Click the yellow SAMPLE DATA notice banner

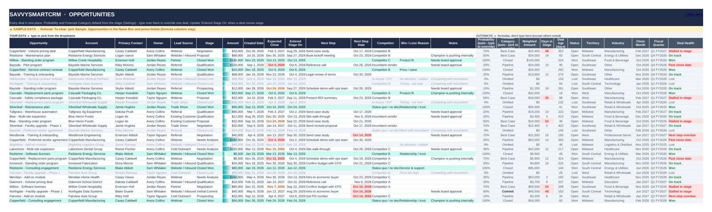pyautogui.click(x=356, y=29)
